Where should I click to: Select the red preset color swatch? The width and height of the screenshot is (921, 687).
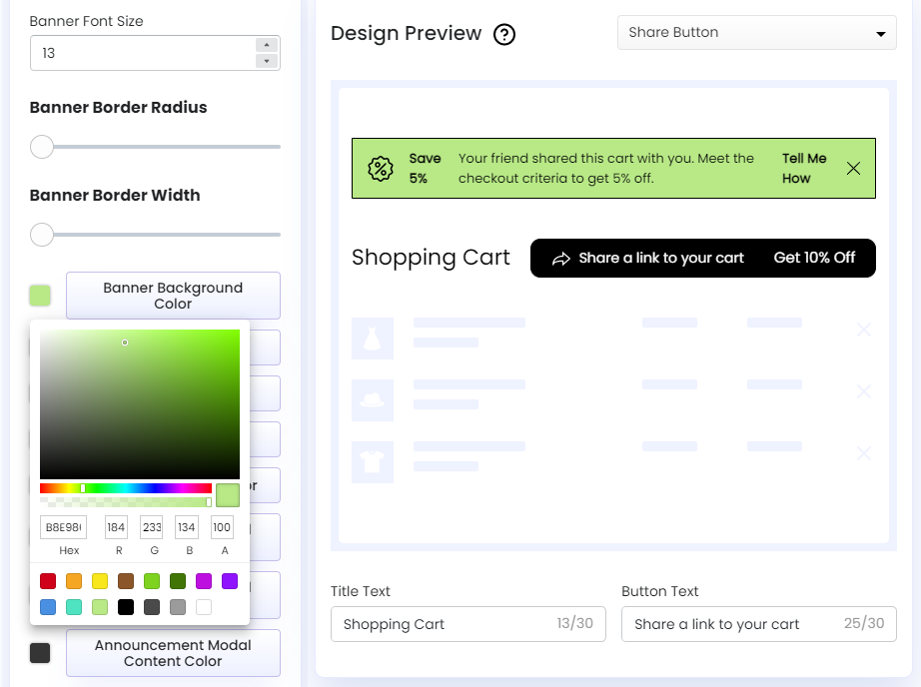[x=47, y=581]
